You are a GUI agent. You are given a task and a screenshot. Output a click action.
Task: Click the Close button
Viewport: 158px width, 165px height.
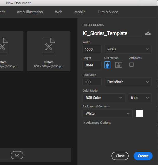120,156
